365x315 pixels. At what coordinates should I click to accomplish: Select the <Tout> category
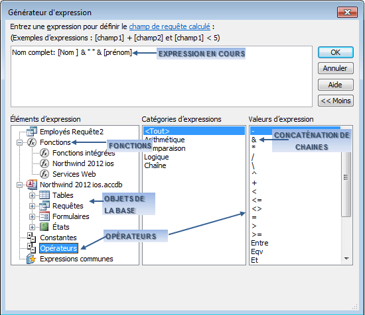pos(194,131)
